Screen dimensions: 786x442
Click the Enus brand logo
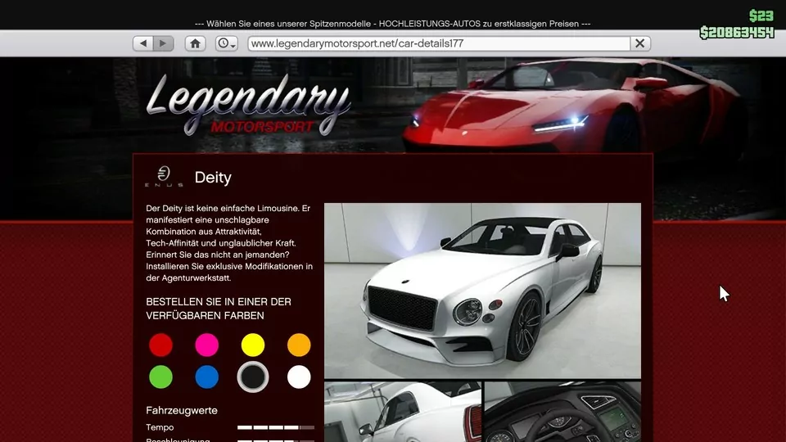point(164,177)
